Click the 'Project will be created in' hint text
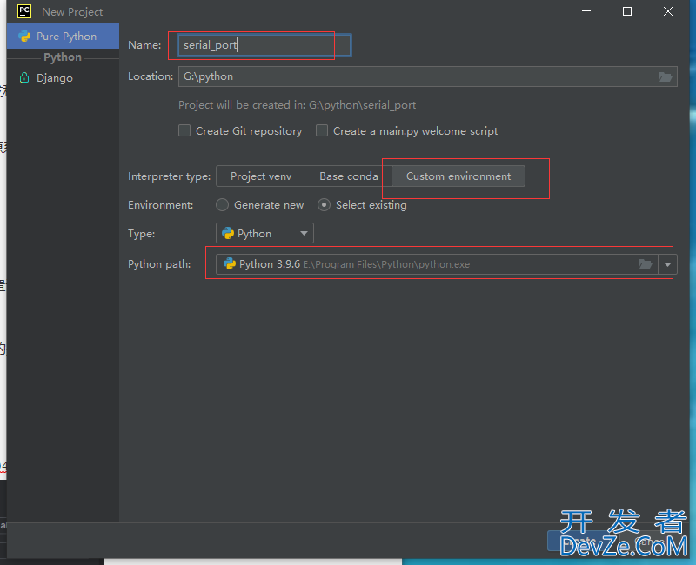 pos(297,105)
